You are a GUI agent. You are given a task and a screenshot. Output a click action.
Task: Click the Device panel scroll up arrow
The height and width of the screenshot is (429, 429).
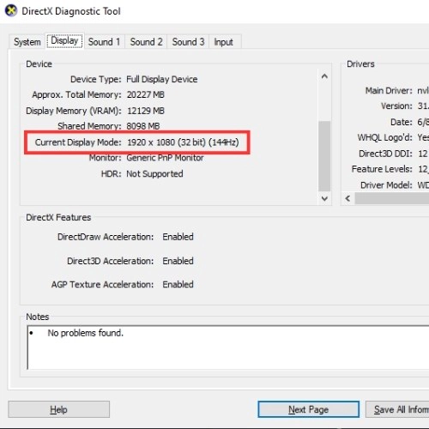pos(324,76)
